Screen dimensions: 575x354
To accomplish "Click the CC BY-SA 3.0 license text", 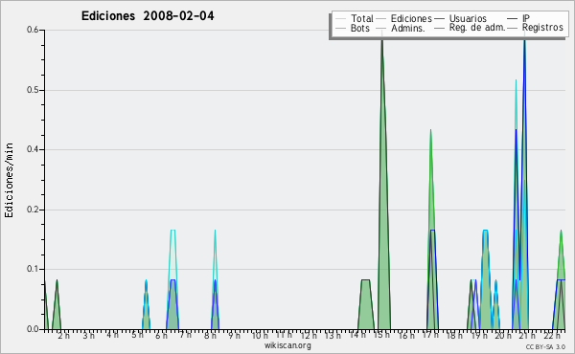I will (x=545, y=347).
